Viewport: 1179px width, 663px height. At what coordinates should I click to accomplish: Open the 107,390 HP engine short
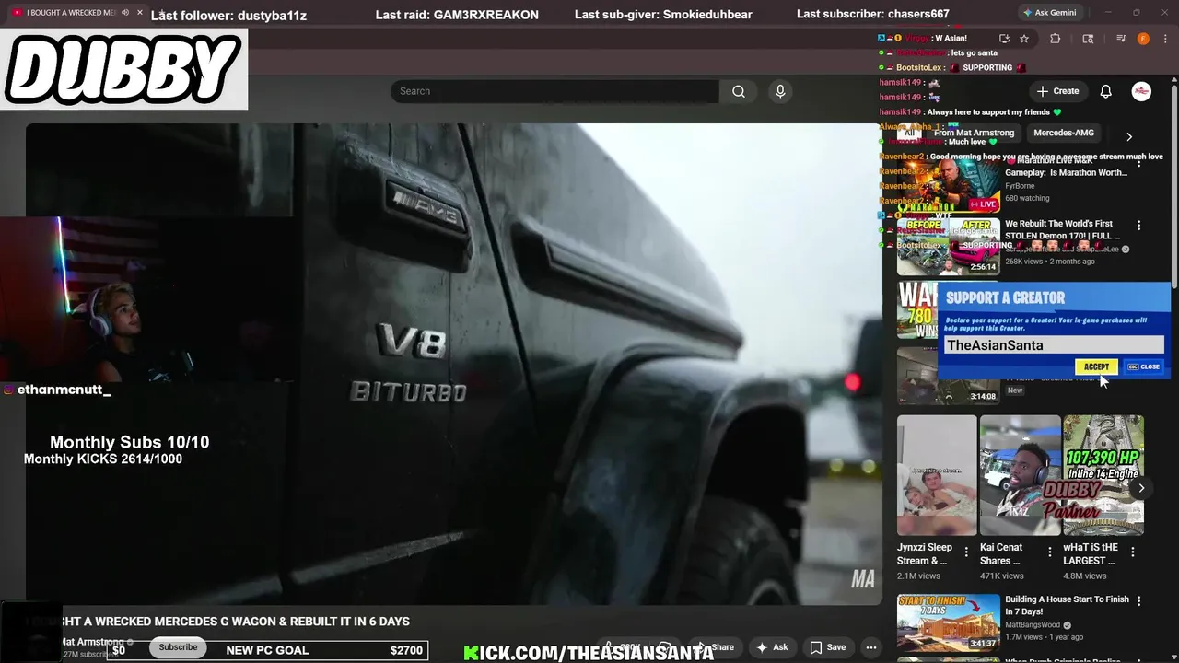(1103, 475)
